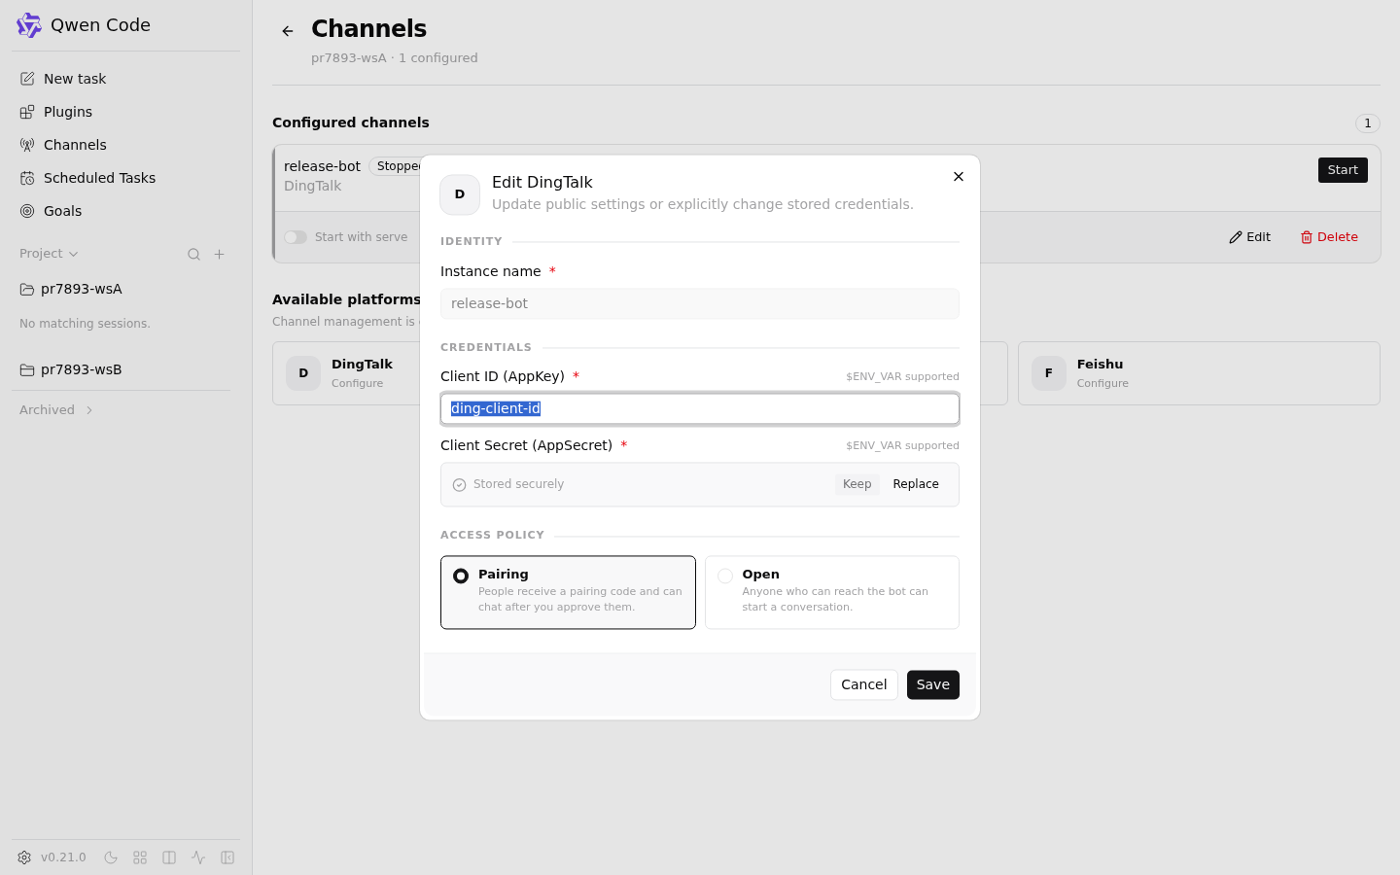
Task: Save the DingTalk channel settings
Action: tap(933, 684)
